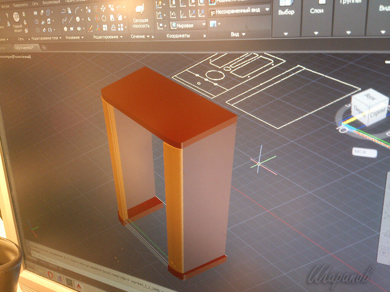Viewport: 390px width, 292px height.
Task: Expand the arrow under Слои
Action: point(316,33)
